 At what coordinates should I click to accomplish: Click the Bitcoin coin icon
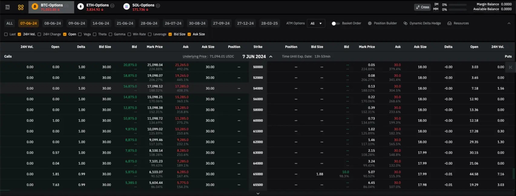(x=35, y=7)
